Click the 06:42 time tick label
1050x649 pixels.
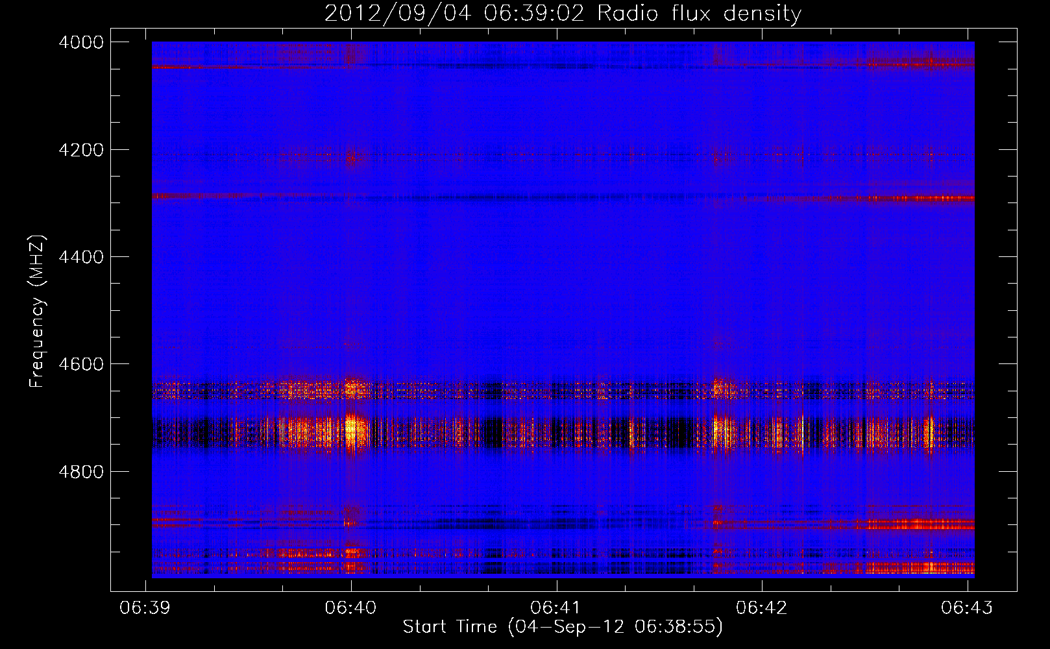pyautogui.click(x=761, y=607)
